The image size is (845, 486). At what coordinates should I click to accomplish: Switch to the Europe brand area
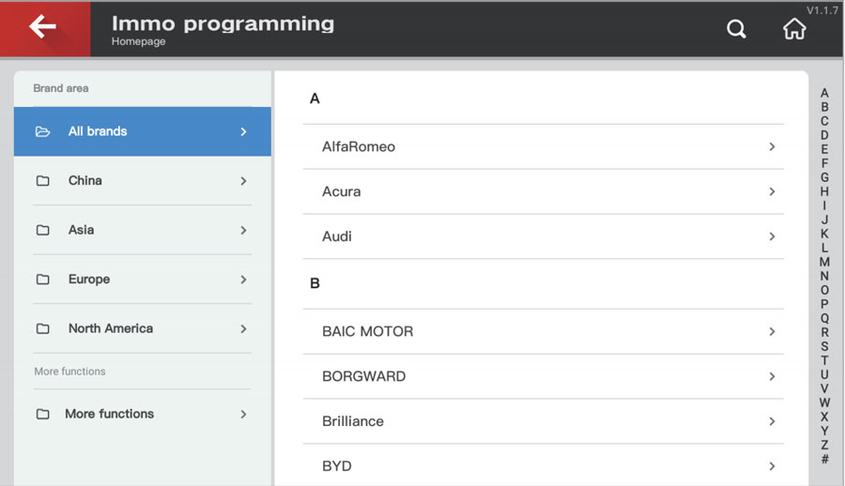click(89, 280)
